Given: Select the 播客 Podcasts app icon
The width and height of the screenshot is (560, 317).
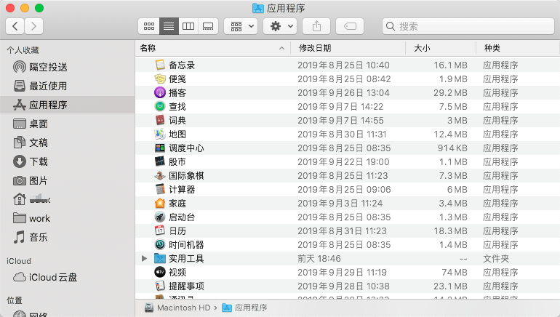Looking at the screenshot, I should (x=160, y=92).
